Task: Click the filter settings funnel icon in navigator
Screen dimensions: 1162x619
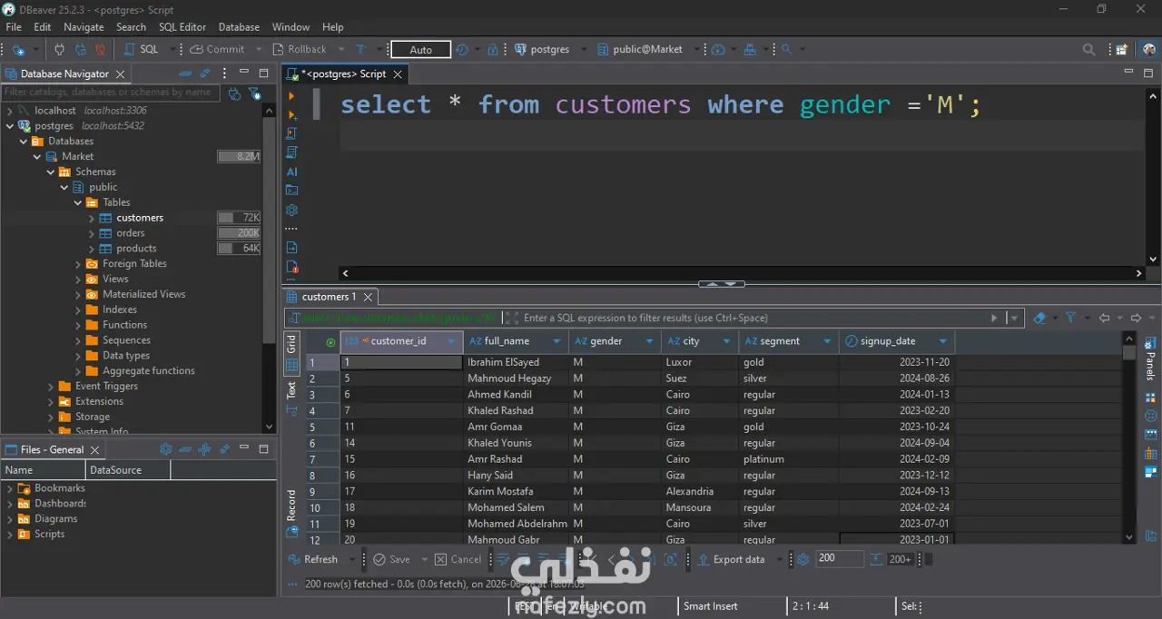Action: tap(255, 93)
